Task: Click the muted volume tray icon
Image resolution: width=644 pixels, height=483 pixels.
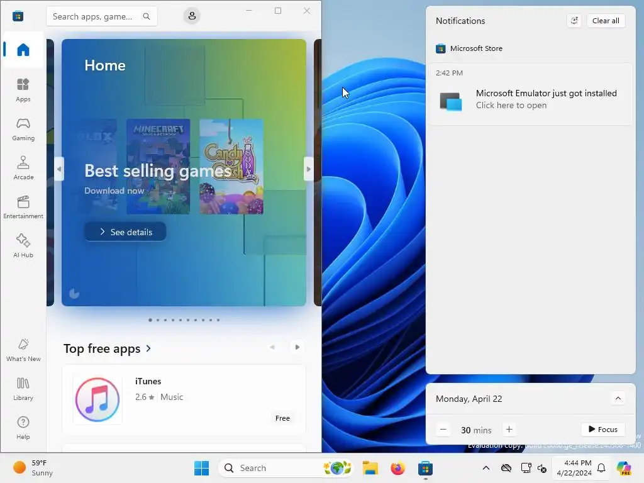Action: (541, 468)
